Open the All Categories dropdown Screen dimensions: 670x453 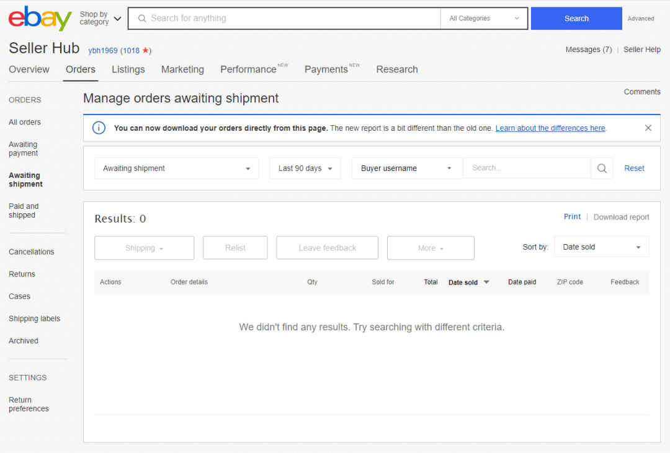(483, 19)
